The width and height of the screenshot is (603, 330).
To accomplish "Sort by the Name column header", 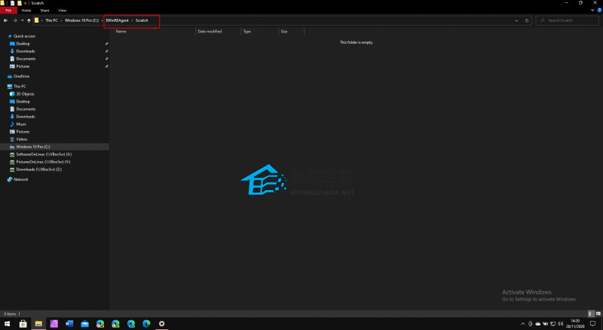I will (121, 32).
